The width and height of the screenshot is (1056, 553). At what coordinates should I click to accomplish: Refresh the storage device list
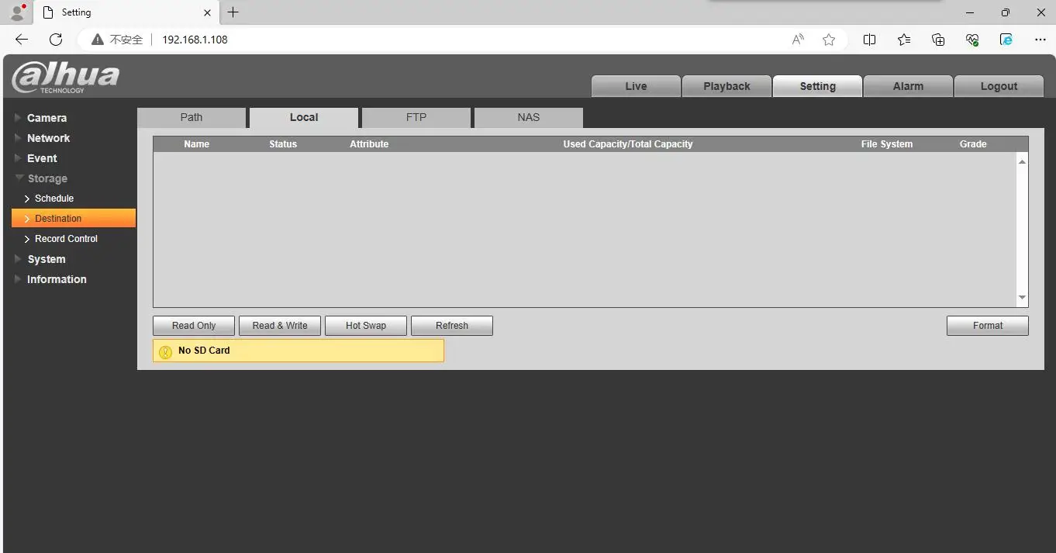[x=452, y=326]
